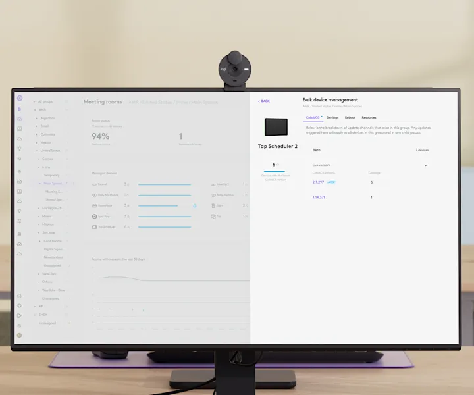
Task: Click the Rally Bar Mini device icon
Action: (x=213, y=195)
